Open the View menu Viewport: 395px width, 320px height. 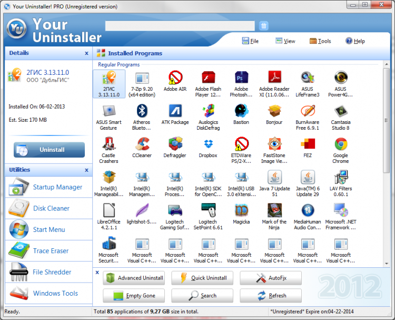[x=285, y=41]
